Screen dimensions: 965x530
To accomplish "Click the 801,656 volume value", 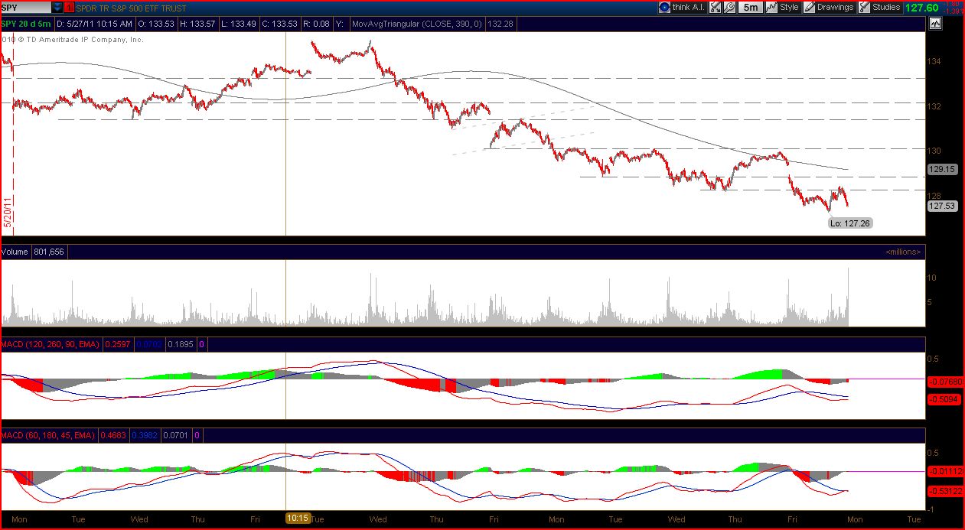I will coord(48,252).
